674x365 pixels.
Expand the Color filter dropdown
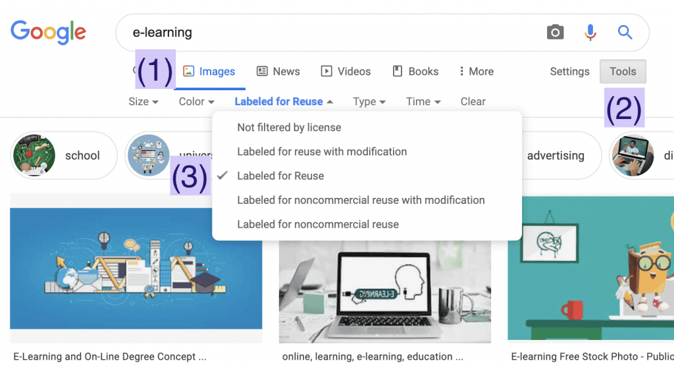tap(196, 102)
